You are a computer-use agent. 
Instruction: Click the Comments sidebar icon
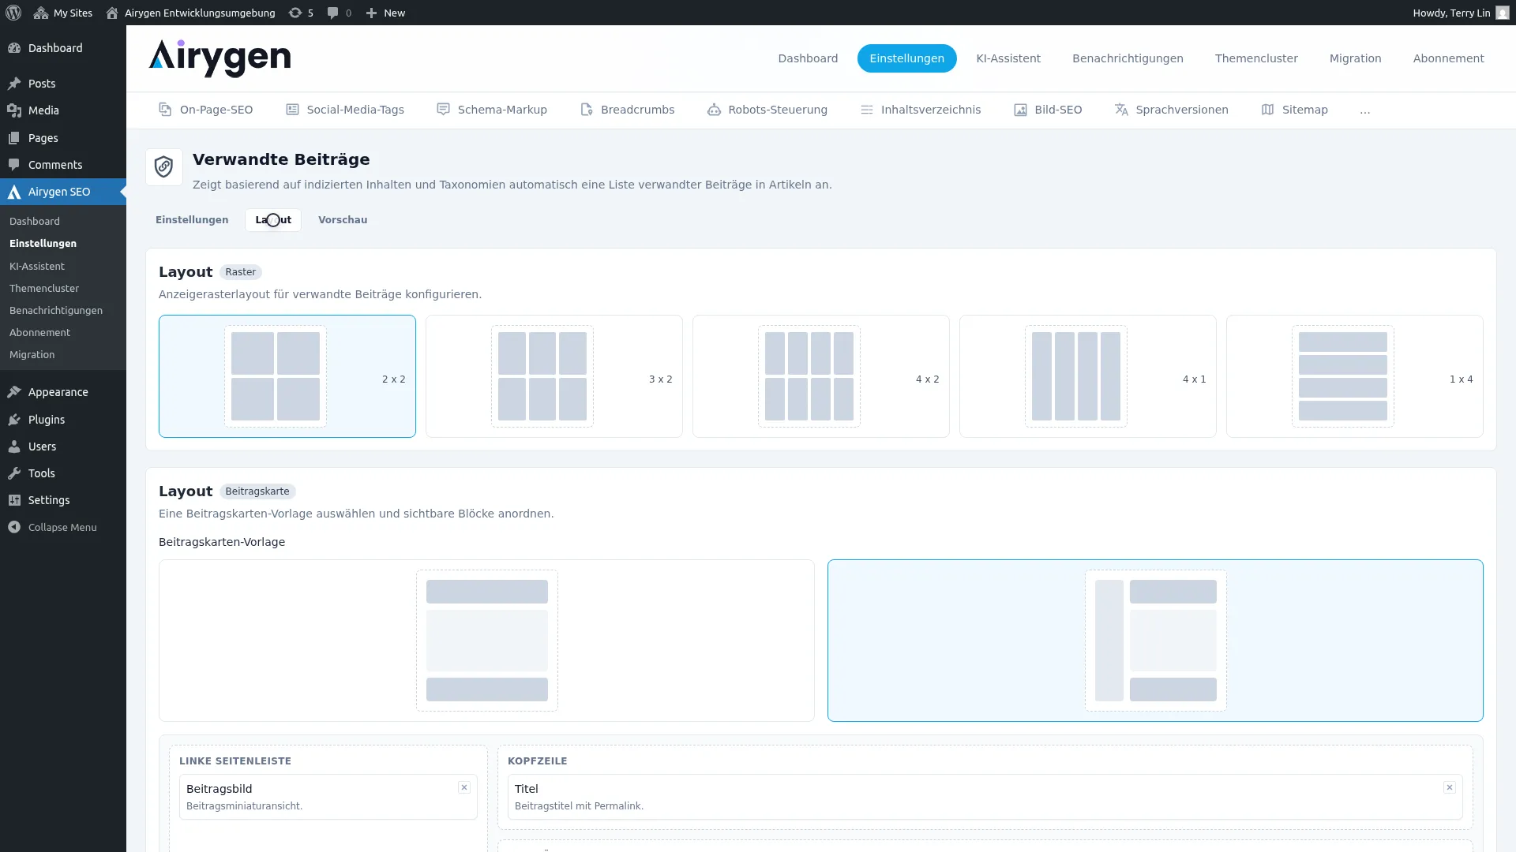pyautogui.click(x=14, y=165)
